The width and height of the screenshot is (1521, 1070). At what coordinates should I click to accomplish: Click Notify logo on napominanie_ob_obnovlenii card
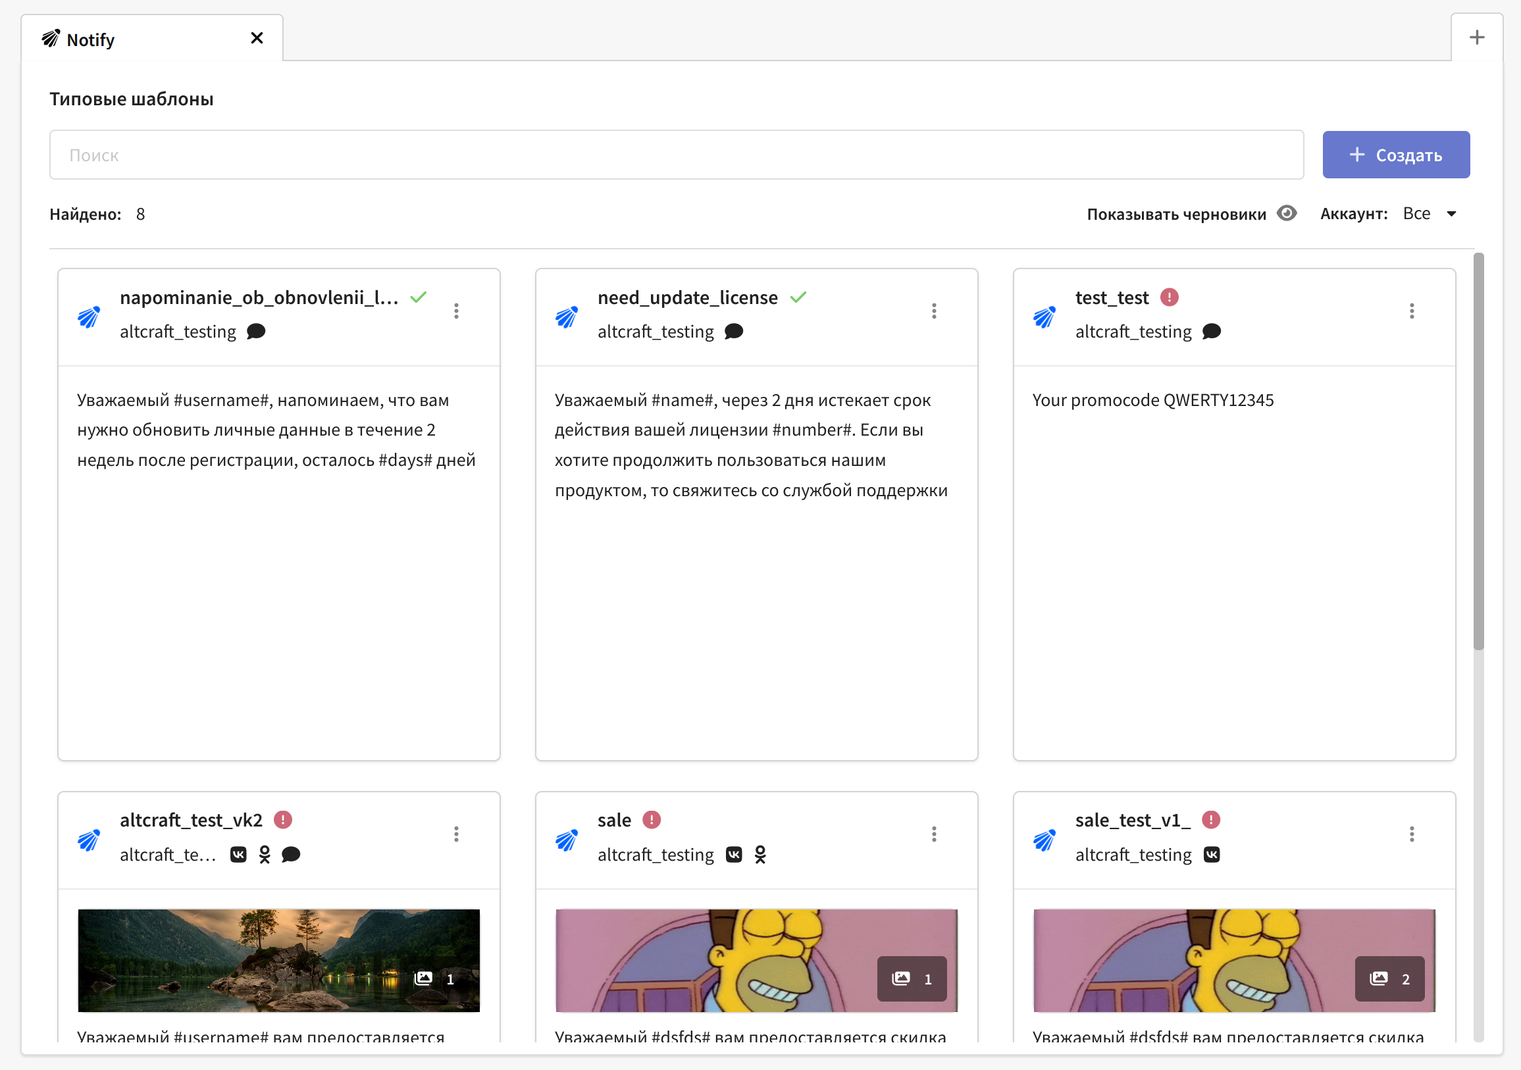click(x=89, y=317)
